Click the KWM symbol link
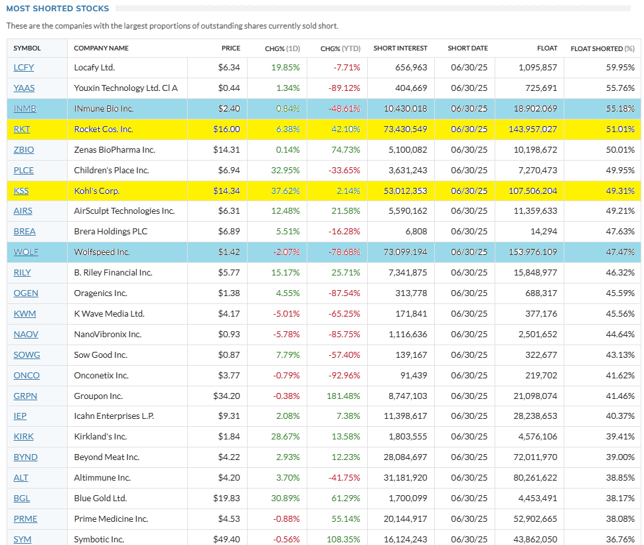This screenshot has height=545, width=644. (25, 313)
